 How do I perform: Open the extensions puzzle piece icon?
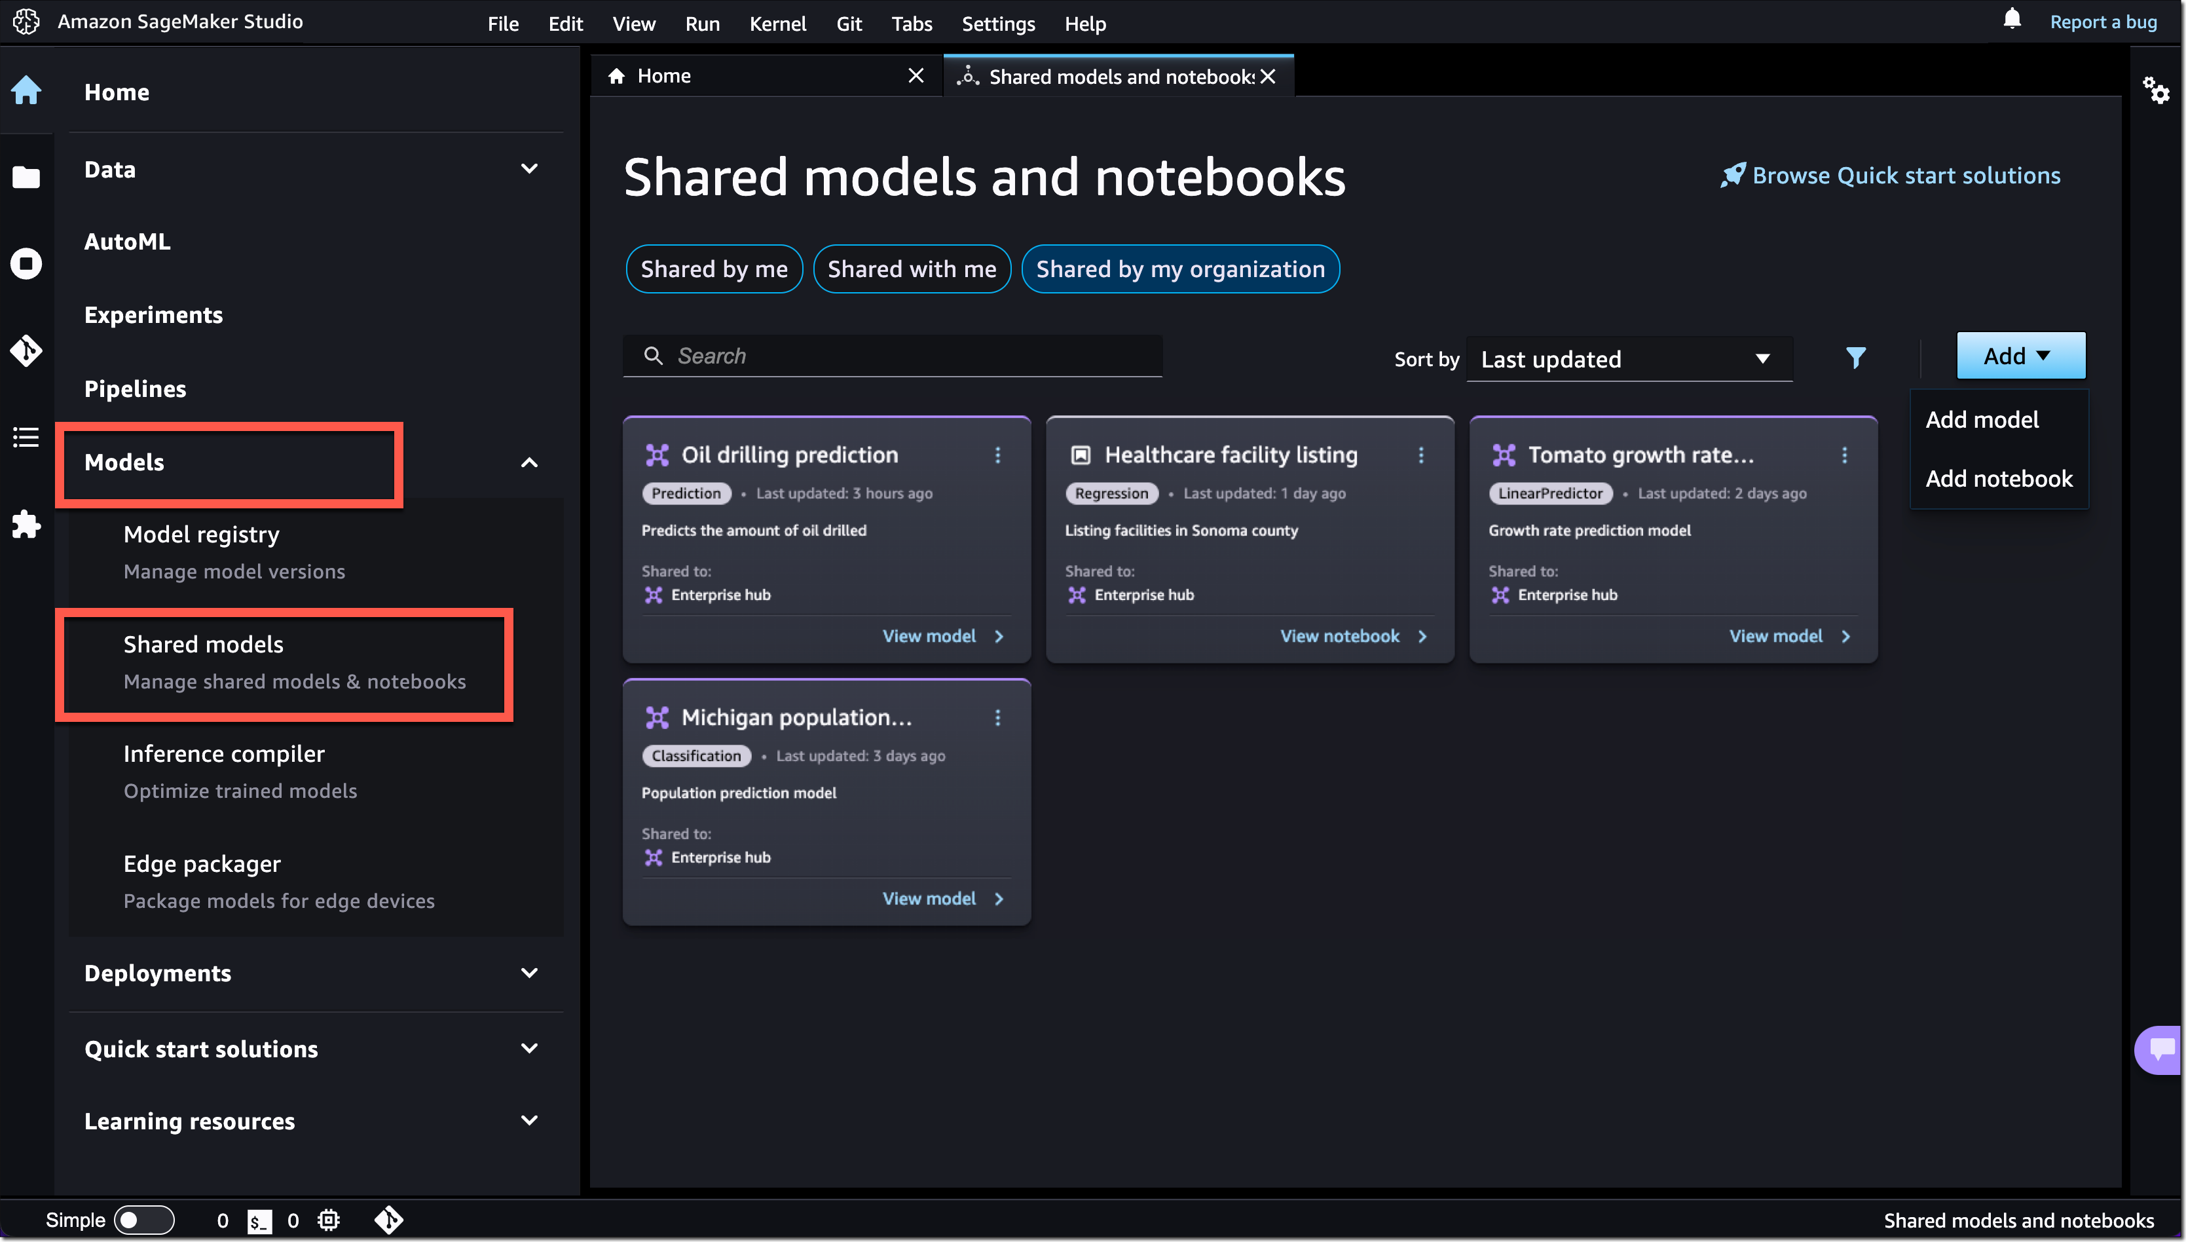(x=26, y=524)
